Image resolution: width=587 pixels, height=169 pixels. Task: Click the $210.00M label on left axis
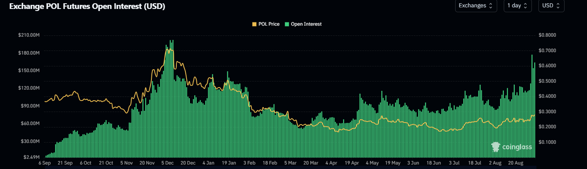[x=29, y=35]
